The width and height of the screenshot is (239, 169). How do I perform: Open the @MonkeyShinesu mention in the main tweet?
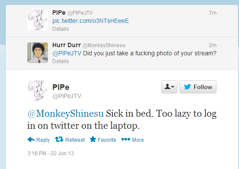point(66,114)
